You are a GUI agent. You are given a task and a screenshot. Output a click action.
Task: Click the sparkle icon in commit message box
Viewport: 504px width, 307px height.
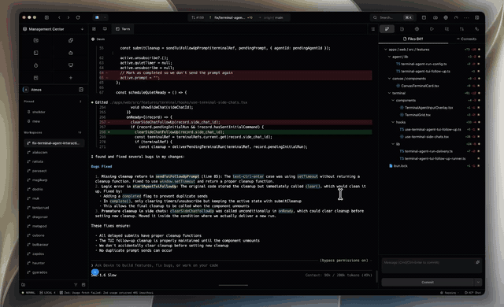coord(477,262)
